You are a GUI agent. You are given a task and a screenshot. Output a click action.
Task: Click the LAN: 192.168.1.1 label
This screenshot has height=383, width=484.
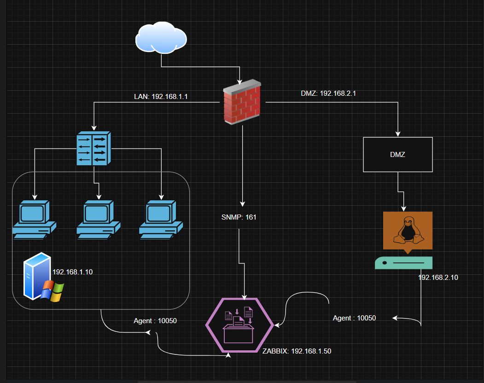pos(161,97)
